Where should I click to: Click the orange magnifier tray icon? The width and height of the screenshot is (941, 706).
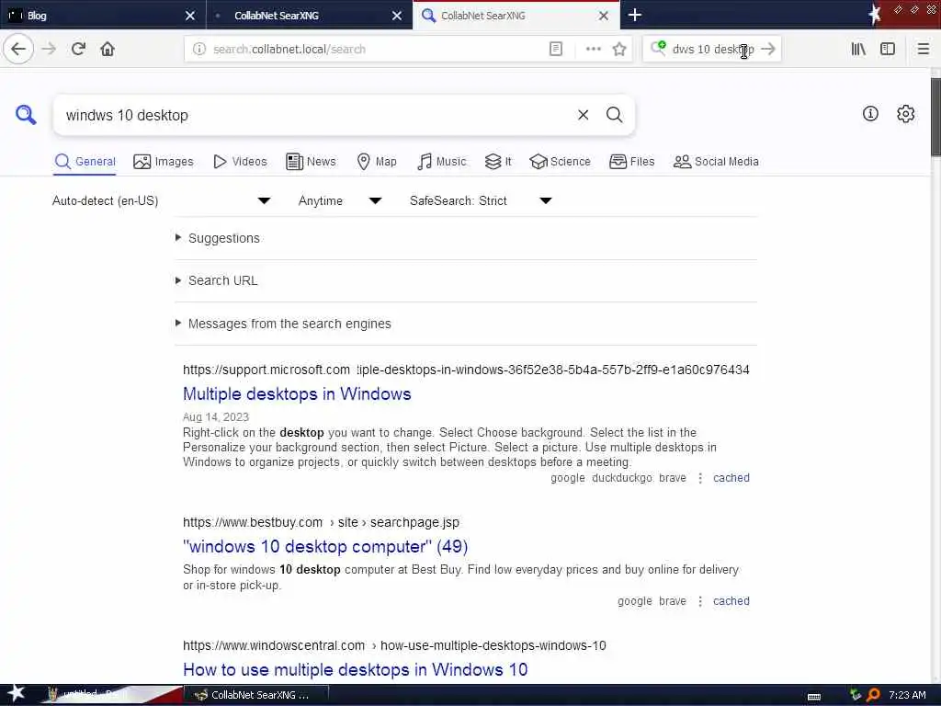874,695
